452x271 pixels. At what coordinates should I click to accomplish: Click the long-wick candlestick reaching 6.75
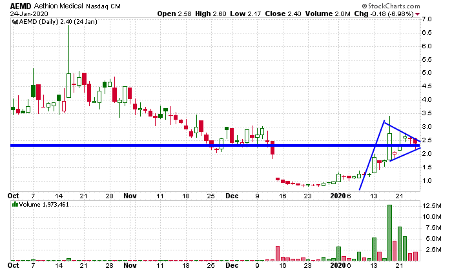coord(68,62)
